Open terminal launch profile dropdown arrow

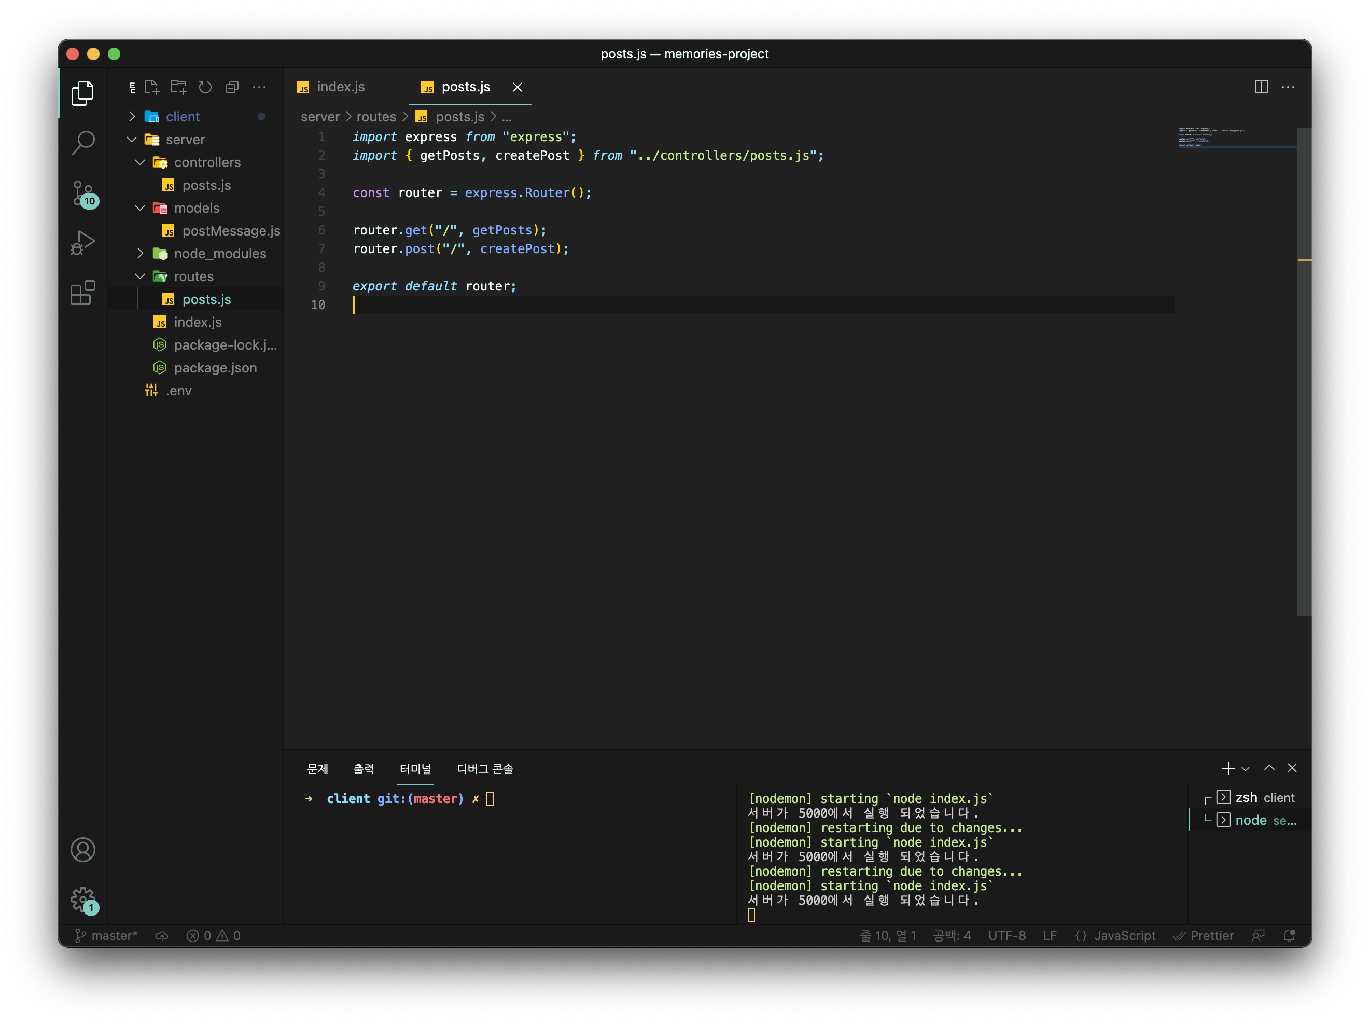point(1246,769)
